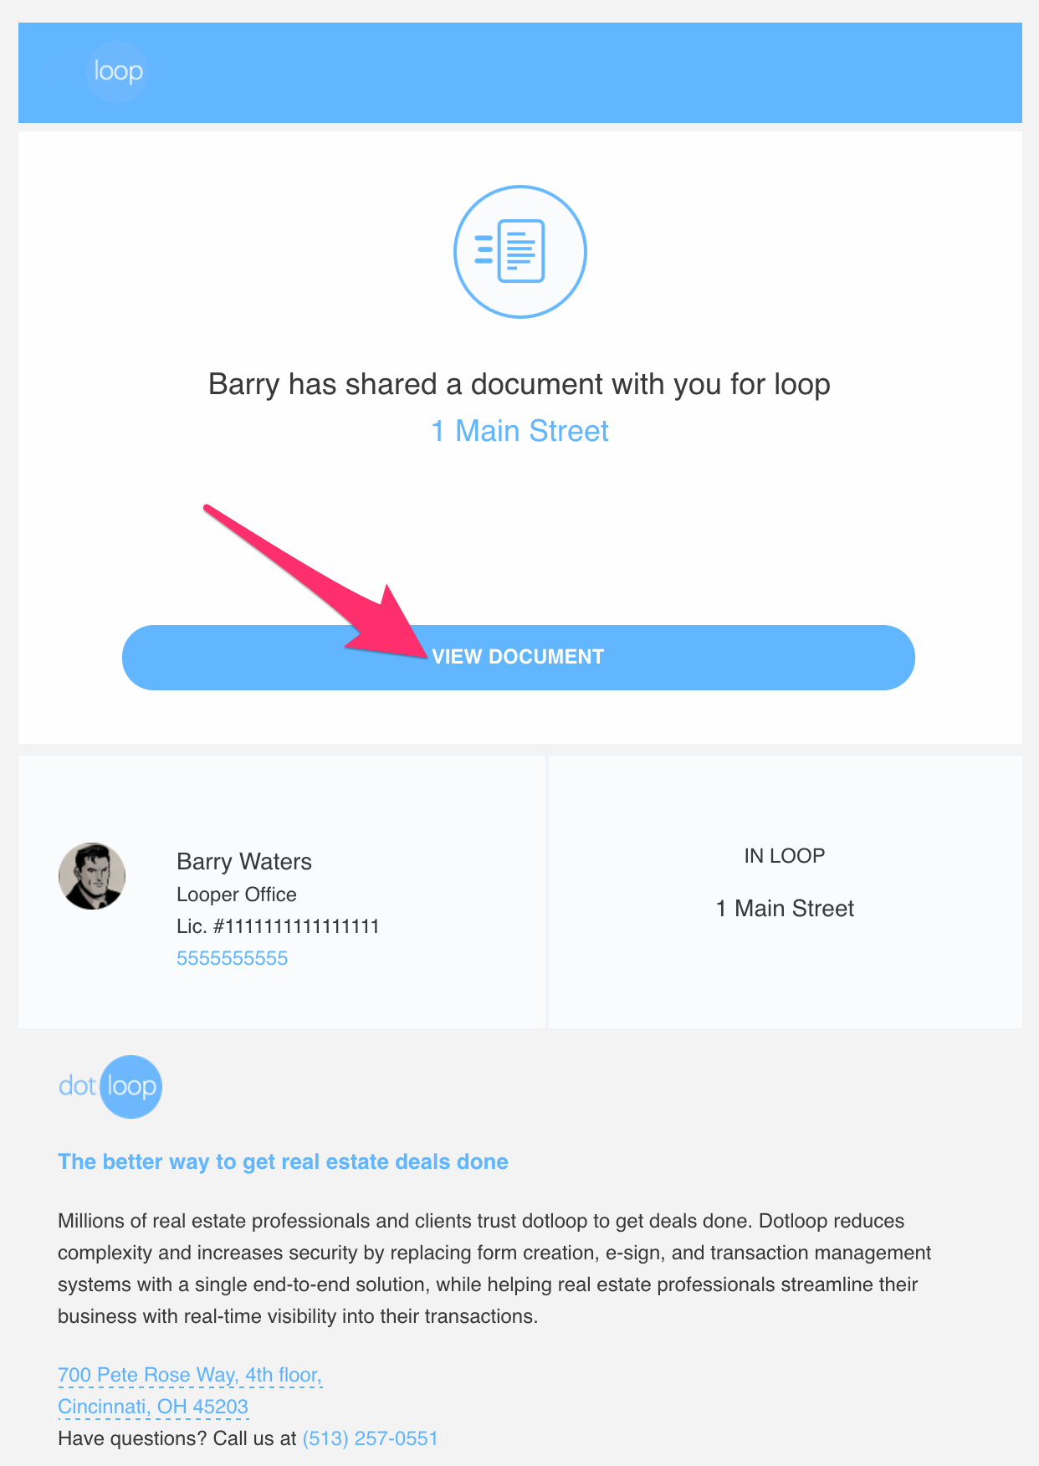Open the blue 1 Main Street link
The height and width of the screenshot is (1466, 1039).
click(x=519, y=431)
